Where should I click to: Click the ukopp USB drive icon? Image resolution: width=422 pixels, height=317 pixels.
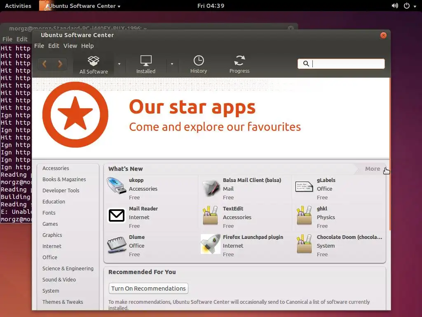[x=116, y=186]
